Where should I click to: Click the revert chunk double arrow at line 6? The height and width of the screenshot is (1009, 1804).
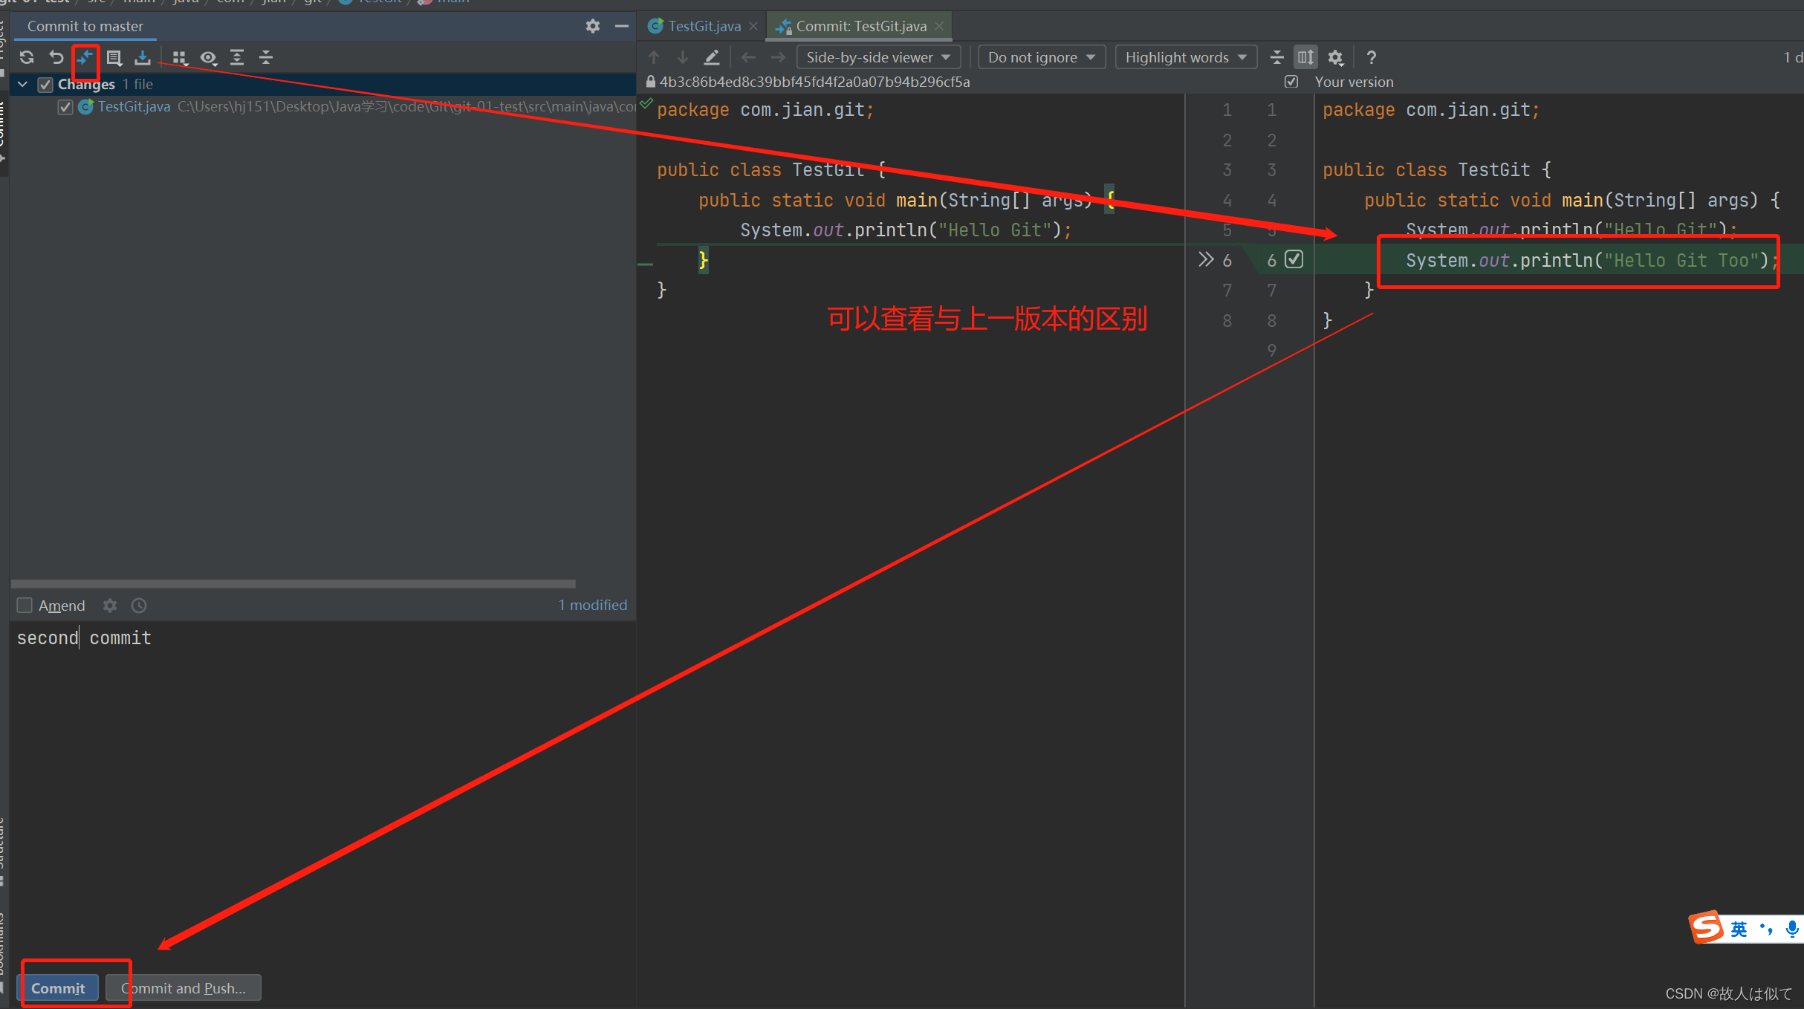pos(1206,259)
